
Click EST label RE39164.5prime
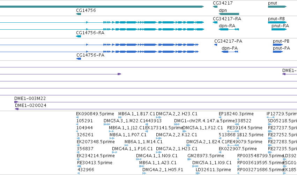(x=245, y=128)
